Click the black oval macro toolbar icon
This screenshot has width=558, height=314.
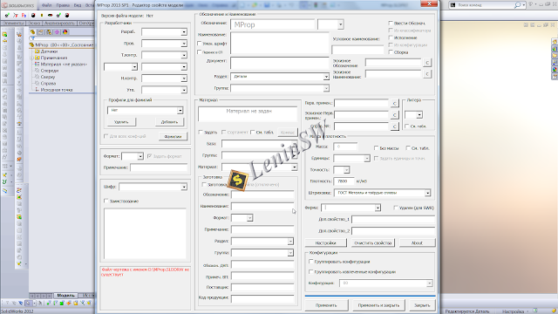coord(51,16)
